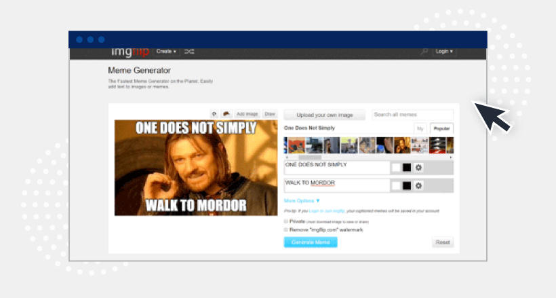Click the One Does Not Simply template title
Image resolution: width=556 pixels, height=298 pixels.
coord(310,128)
